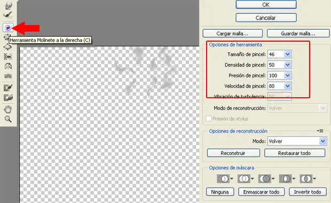Open the Presión de pincel dropdown arrow
Image resolution: width=331 pixels, height=203 pixels.
288,75
